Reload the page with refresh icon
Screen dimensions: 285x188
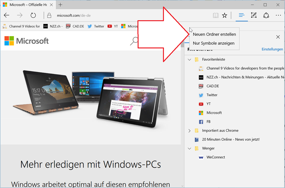pos(33,15)
